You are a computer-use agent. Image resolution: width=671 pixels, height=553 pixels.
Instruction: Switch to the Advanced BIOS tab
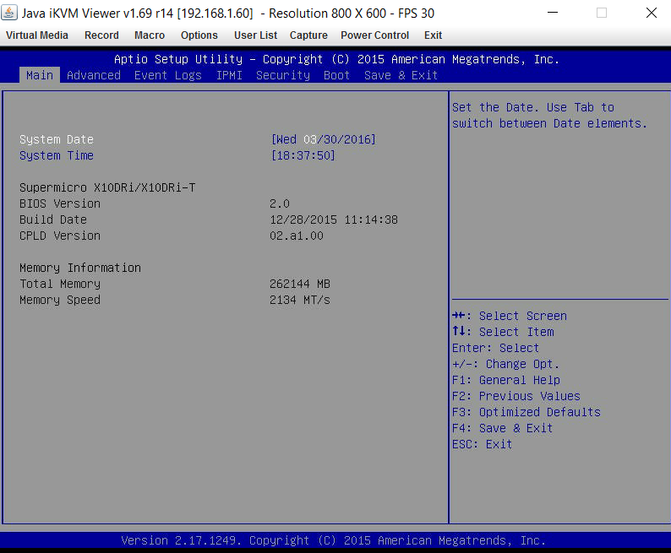click(x=94, y=75)
